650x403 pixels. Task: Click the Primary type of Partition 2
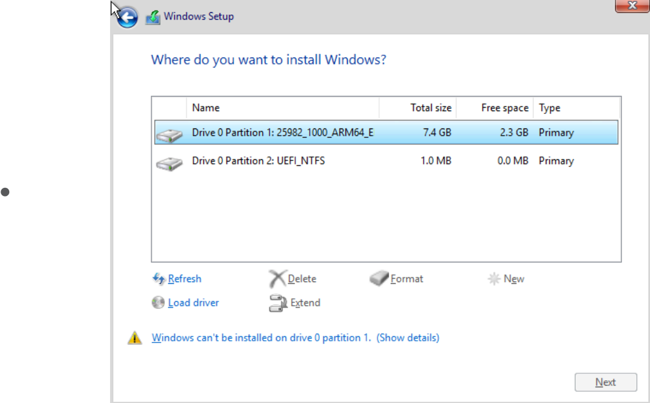coord(556,161)
